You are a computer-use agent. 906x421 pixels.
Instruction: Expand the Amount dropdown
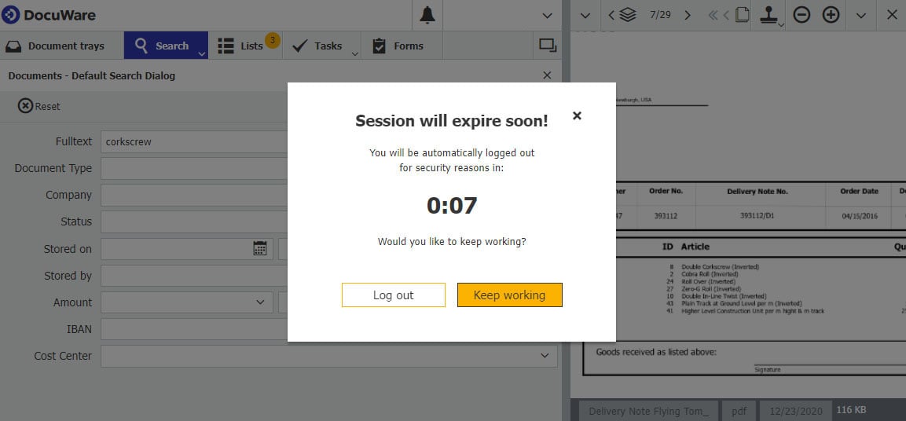tap(261, 302)
